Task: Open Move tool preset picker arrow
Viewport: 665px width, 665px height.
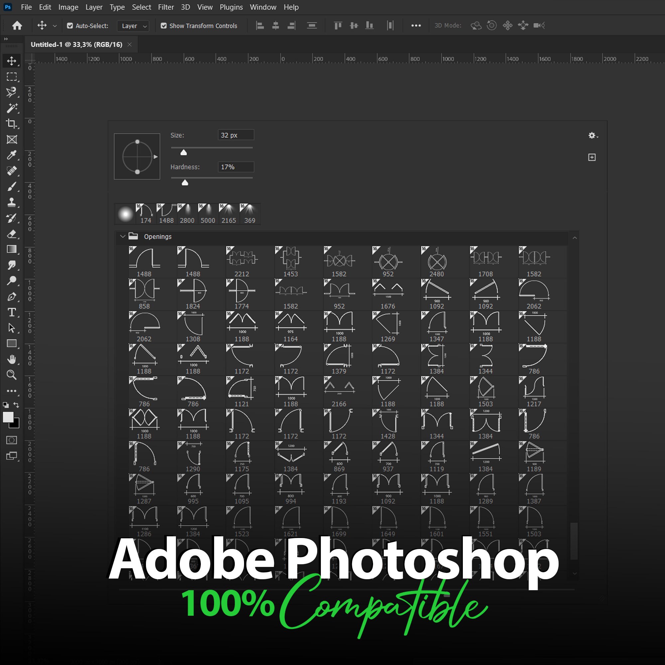Action: [x=55, y=26]
